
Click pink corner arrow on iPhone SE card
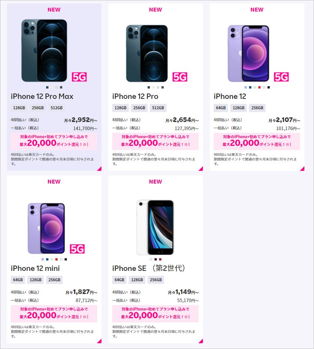[x=201, y=341]
